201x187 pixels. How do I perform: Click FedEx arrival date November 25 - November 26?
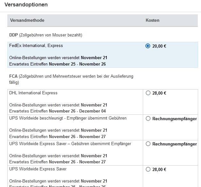coord(77,64)
